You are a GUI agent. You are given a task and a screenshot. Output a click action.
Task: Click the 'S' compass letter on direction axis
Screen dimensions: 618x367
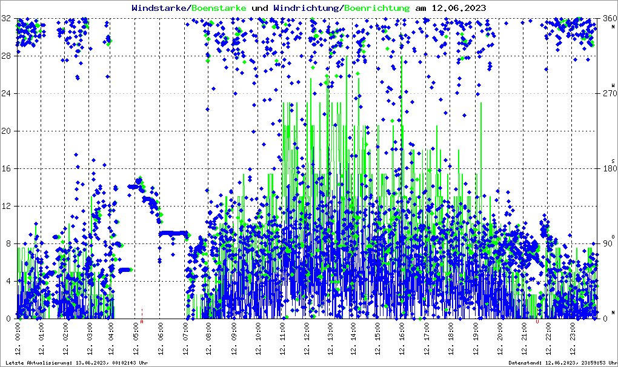[x=613, y=161]
